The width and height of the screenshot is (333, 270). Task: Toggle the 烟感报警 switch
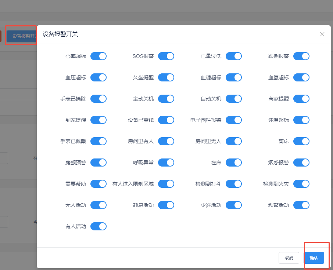click(301, 163)
